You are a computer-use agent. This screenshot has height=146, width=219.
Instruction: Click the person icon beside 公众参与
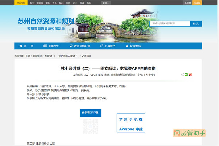(x=127, y=46)
